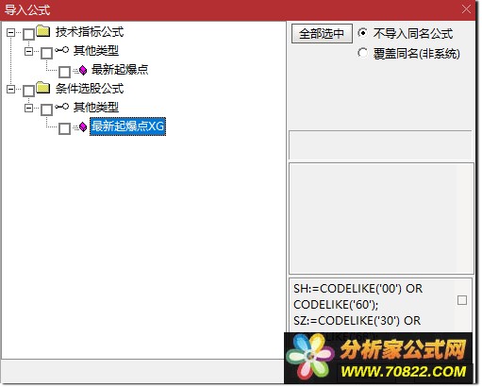This screenshot has width=482, height=387.
Task: Click the SZ:=CODELIKE('30') OR code line
Action: point(357,321)
